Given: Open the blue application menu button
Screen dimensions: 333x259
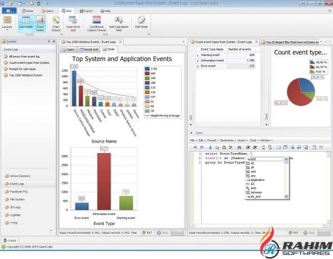Looking at the screenshot, I should [9, 11].
